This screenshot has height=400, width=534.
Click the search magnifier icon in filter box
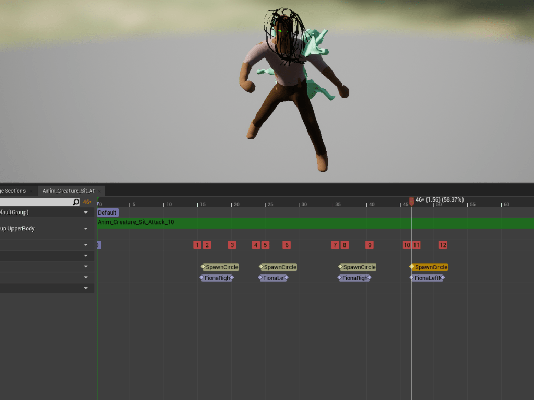coord(76,202)
